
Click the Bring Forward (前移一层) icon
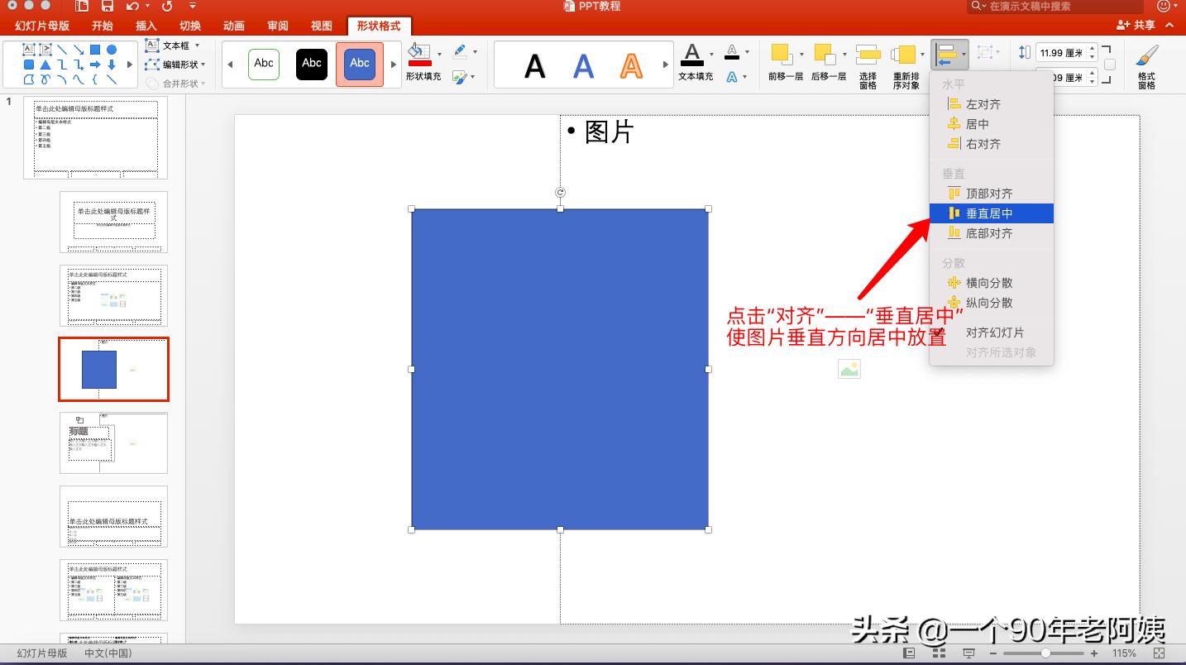coord(782,55)
